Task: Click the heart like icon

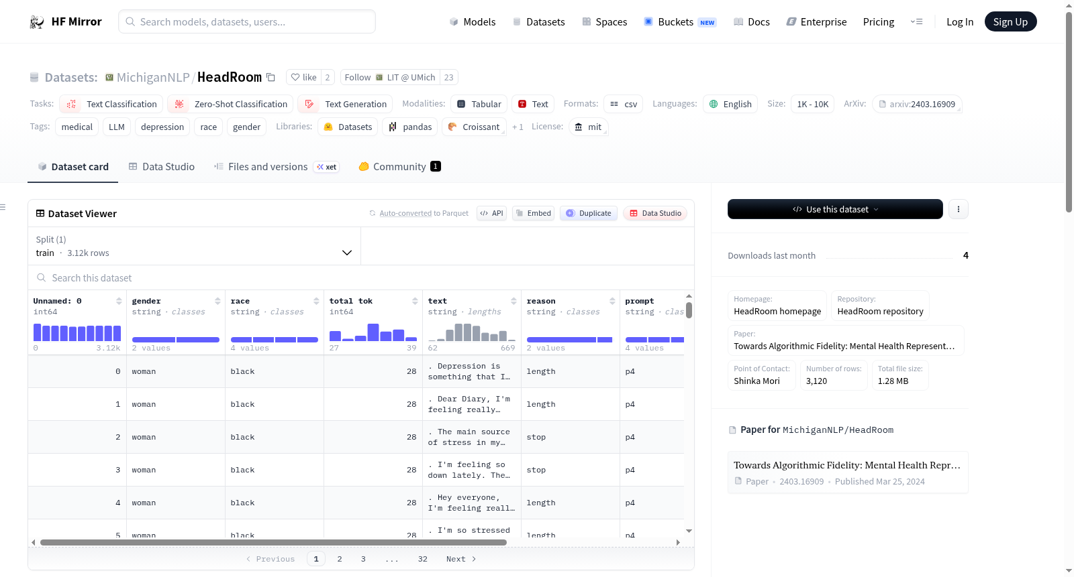Action: (295, 77)
